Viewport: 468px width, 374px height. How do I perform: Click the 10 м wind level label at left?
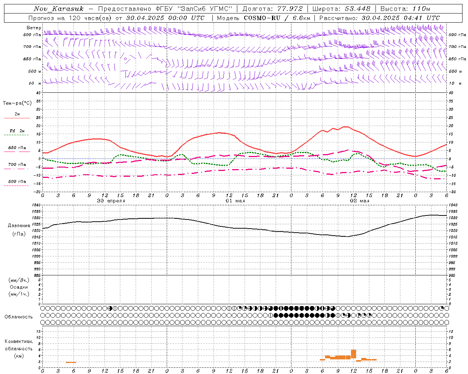35,83
